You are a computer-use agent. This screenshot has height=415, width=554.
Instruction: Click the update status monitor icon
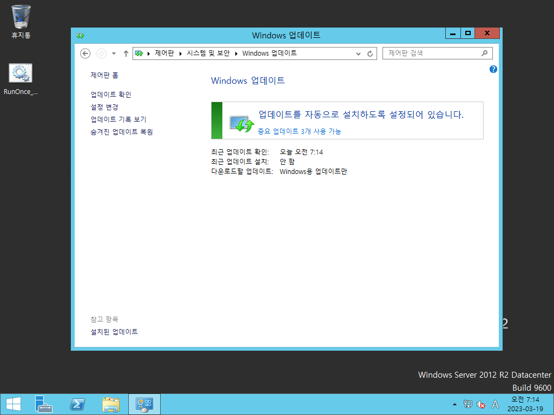(242, 124)
